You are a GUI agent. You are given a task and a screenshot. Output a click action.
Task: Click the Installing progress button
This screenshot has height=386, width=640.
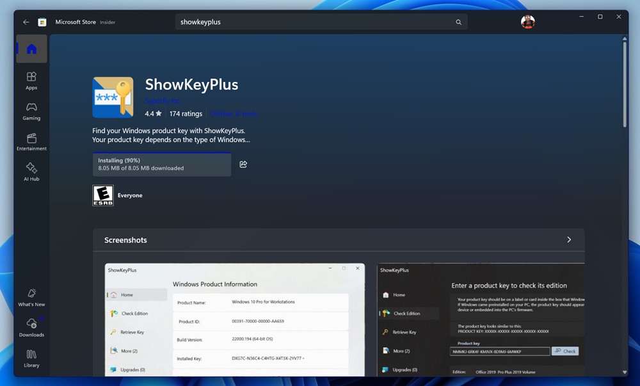point(162,164)
